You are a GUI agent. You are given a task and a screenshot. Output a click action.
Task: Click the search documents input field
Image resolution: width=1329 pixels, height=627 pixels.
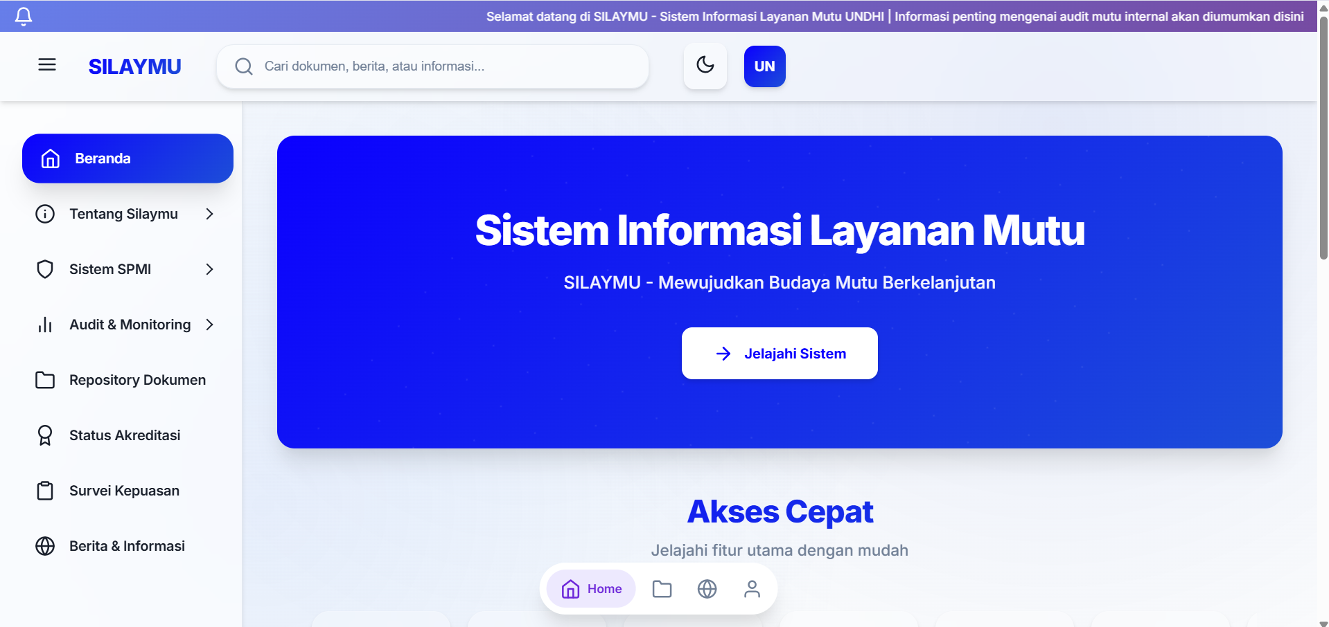click(x=432, y=66)
